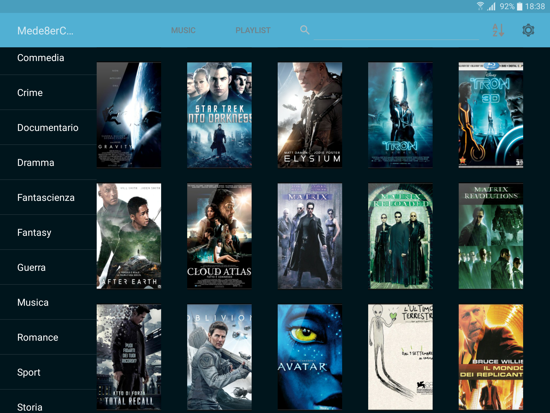Open the Tron Legacy poster
The width and height of the screenshot is (550, 413).
tap(400, 115)
